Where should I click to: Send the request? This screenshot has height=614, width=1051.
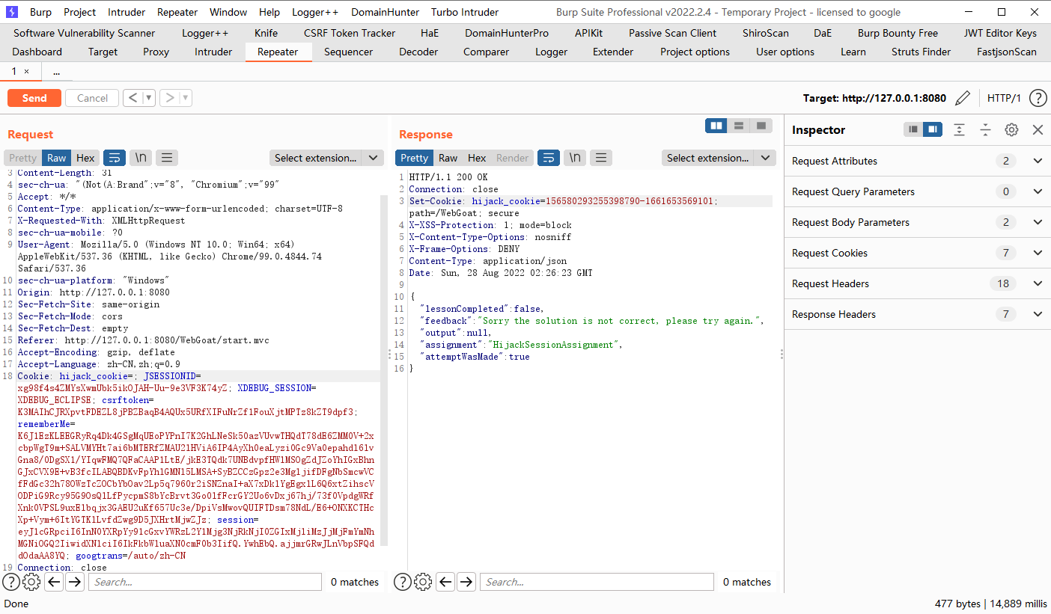click(34, 98)
